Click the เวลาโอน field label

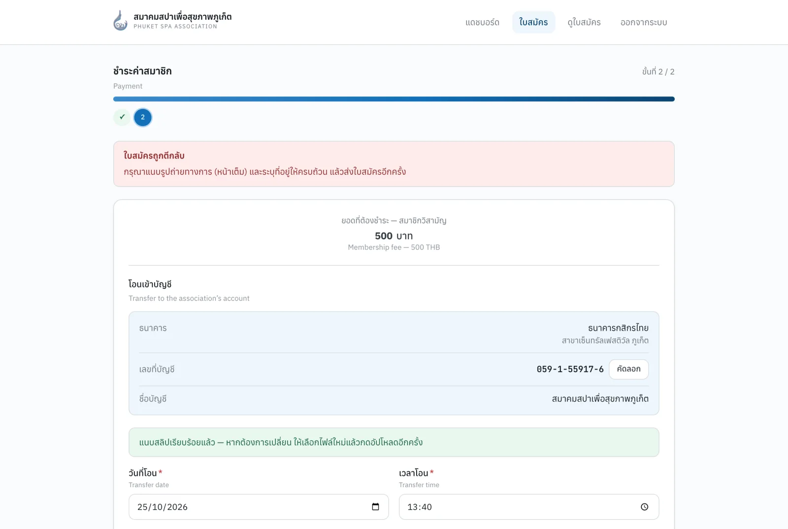[414, 473]
